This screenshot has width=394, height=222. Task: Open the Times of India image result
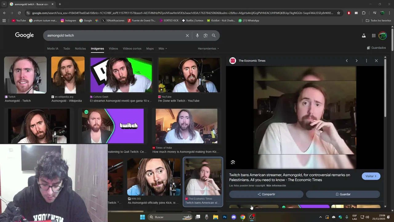[x=186, y=126]
